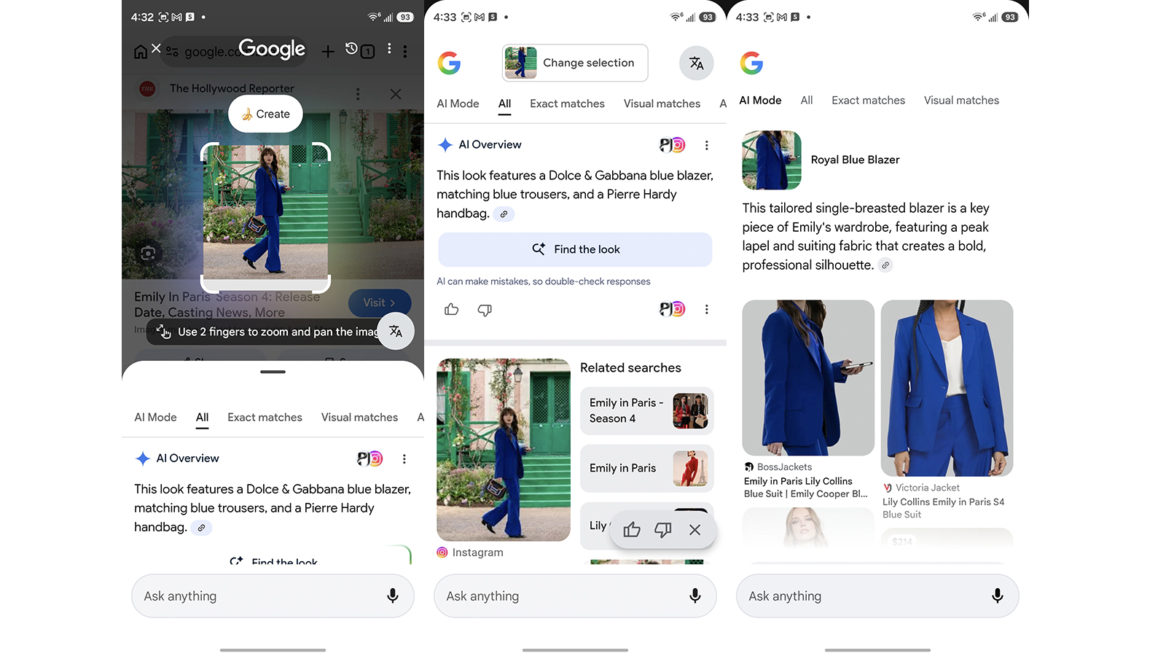This screenshot has width=1166, height=656.
Task: Open the Lens translate icon
Action: (396, 331)
